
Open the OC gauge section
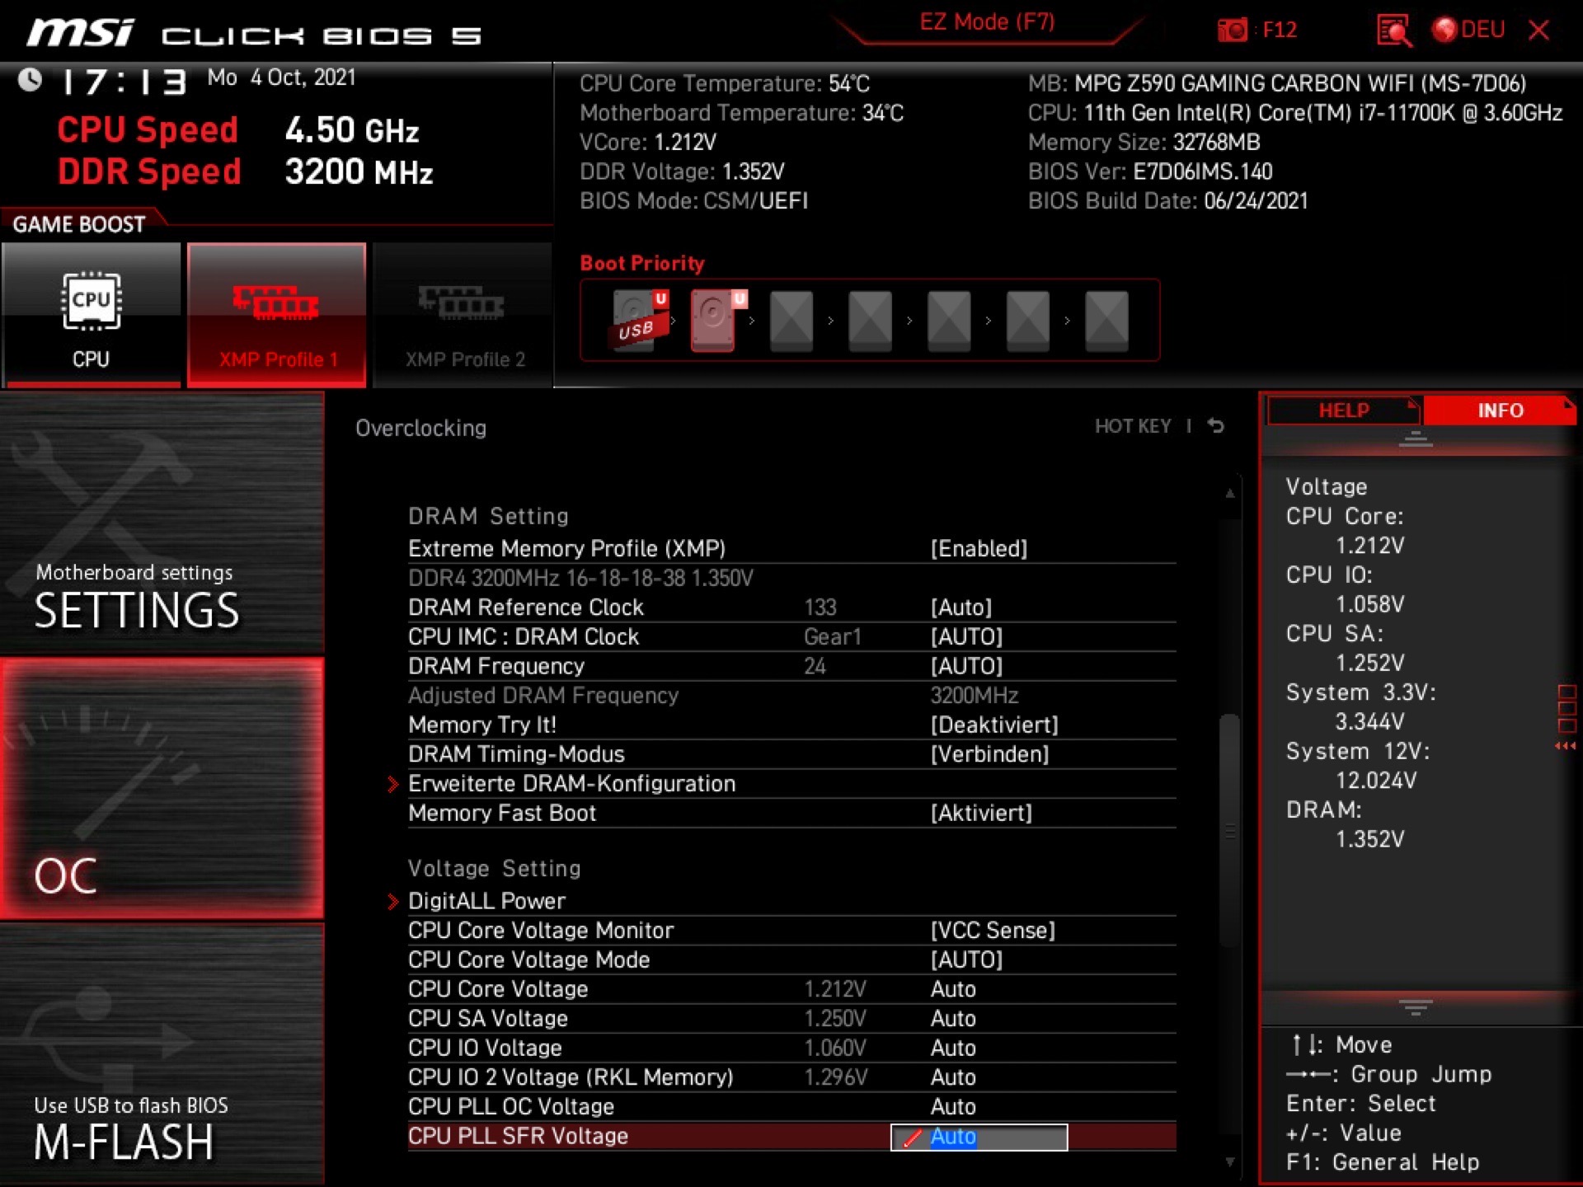(162, 787)
